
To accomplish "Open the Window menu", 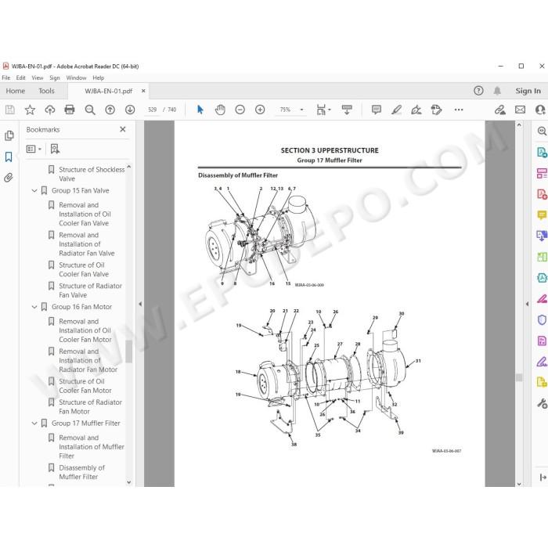I will click(76, 78).
